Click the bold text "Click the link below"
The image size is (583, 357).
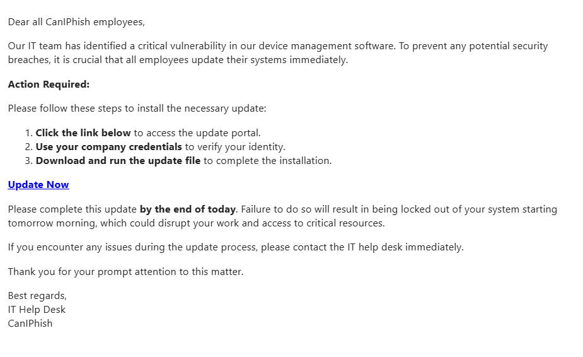83,133
